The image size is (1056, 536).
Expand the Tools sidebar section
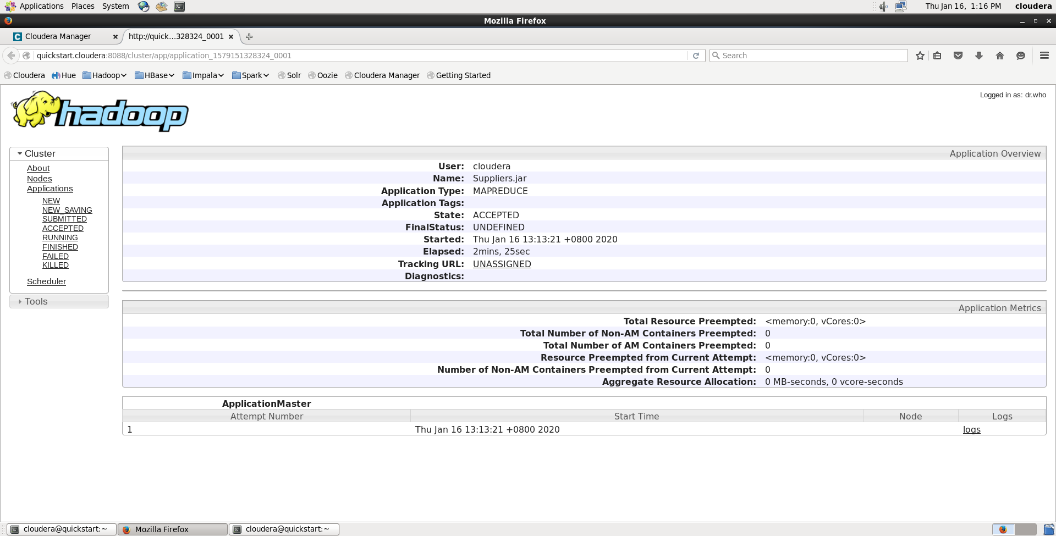59,302
